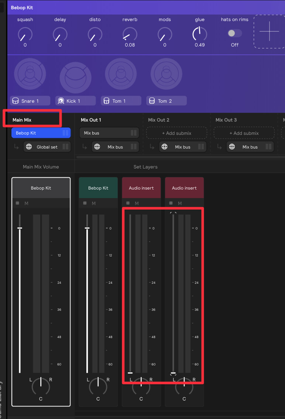Click the reverb knob
This screenshot has width=285, height=419.
tap(130, 34)
